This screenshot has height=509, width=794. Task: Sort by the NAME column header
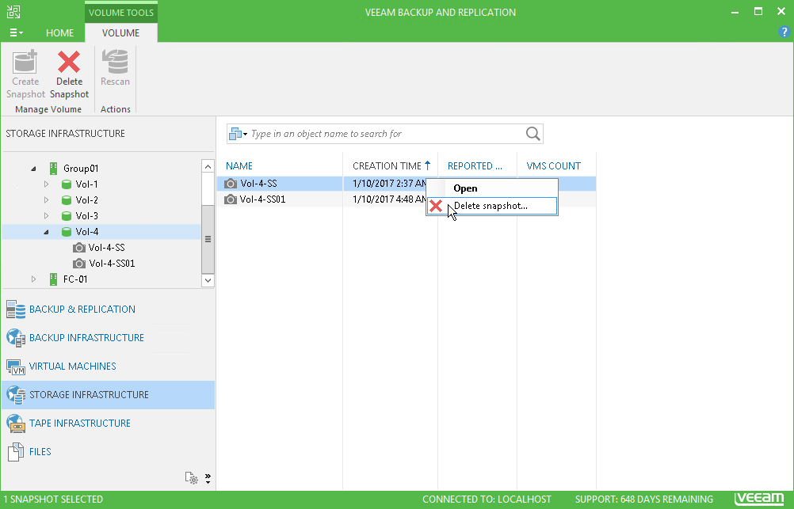[239, 166]
